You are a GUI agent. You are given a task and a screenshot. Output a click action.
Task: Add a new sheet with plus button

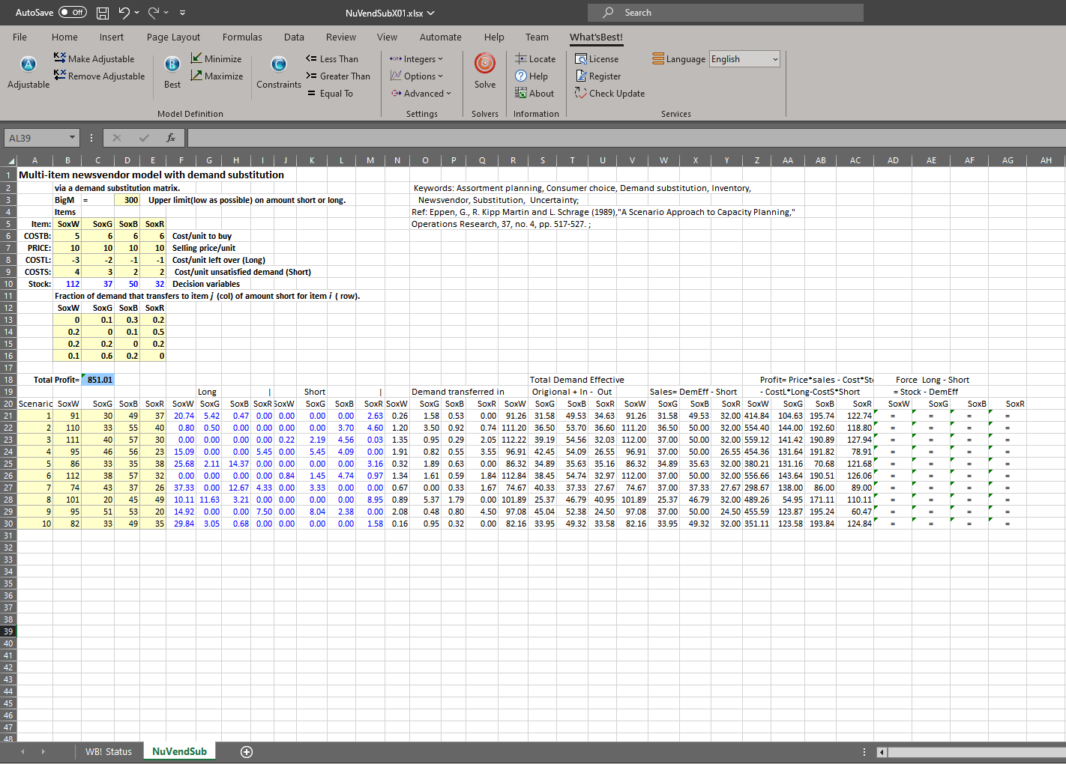(x=247, y=752)
